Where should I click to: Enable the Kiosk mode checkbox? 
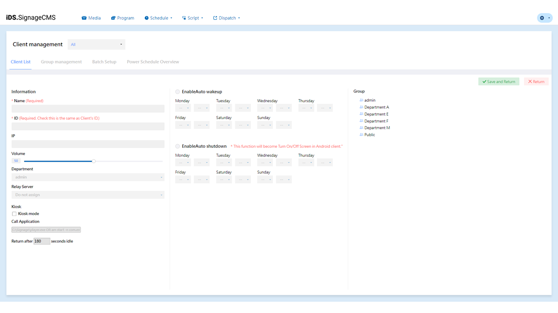tap(14, 214)
